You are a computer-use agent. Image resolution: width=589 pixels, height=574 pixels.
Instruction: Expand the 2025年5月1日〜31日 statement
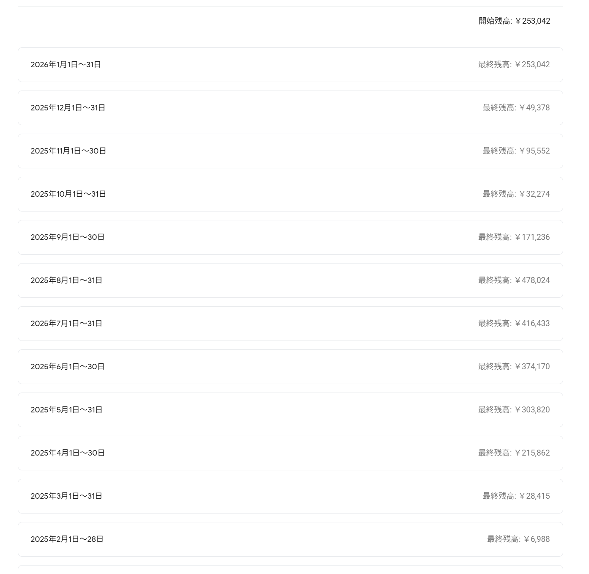point(66,410)
